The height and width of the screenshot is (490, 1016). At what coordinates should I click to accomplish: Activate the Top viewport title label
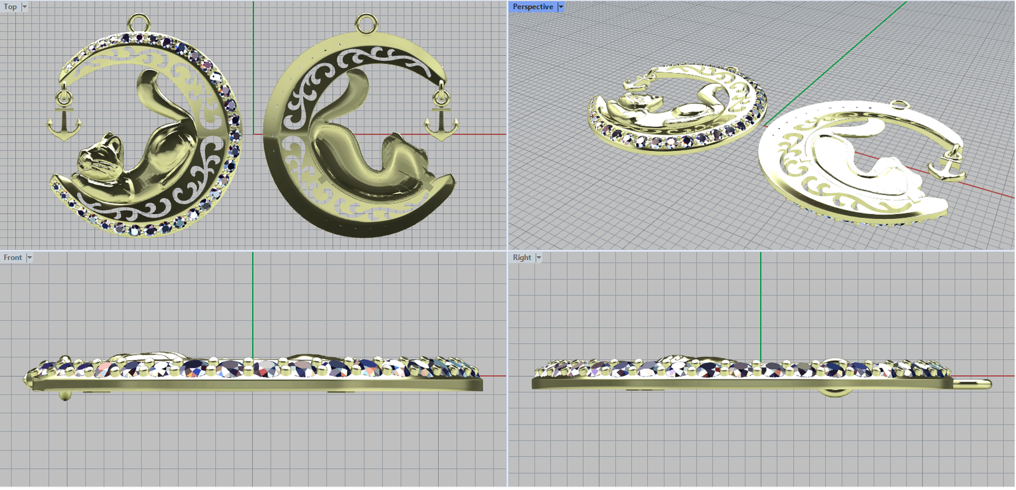(x=10, y=7)
